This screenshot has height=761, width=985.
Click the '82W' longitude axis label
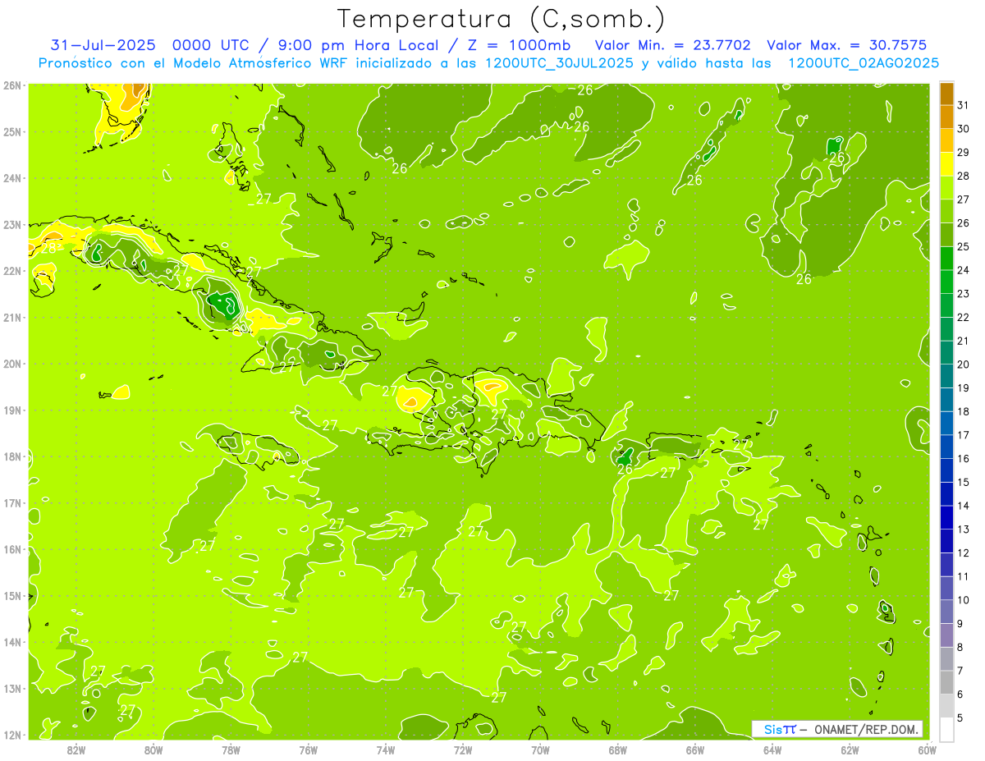tap(76, 750)
